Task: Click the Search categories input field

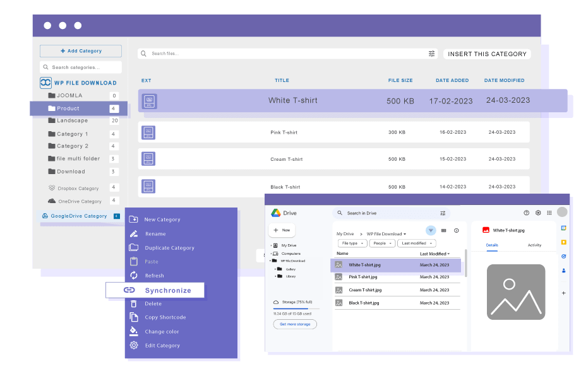Action: pyautogui.click(x=81, y=67)
